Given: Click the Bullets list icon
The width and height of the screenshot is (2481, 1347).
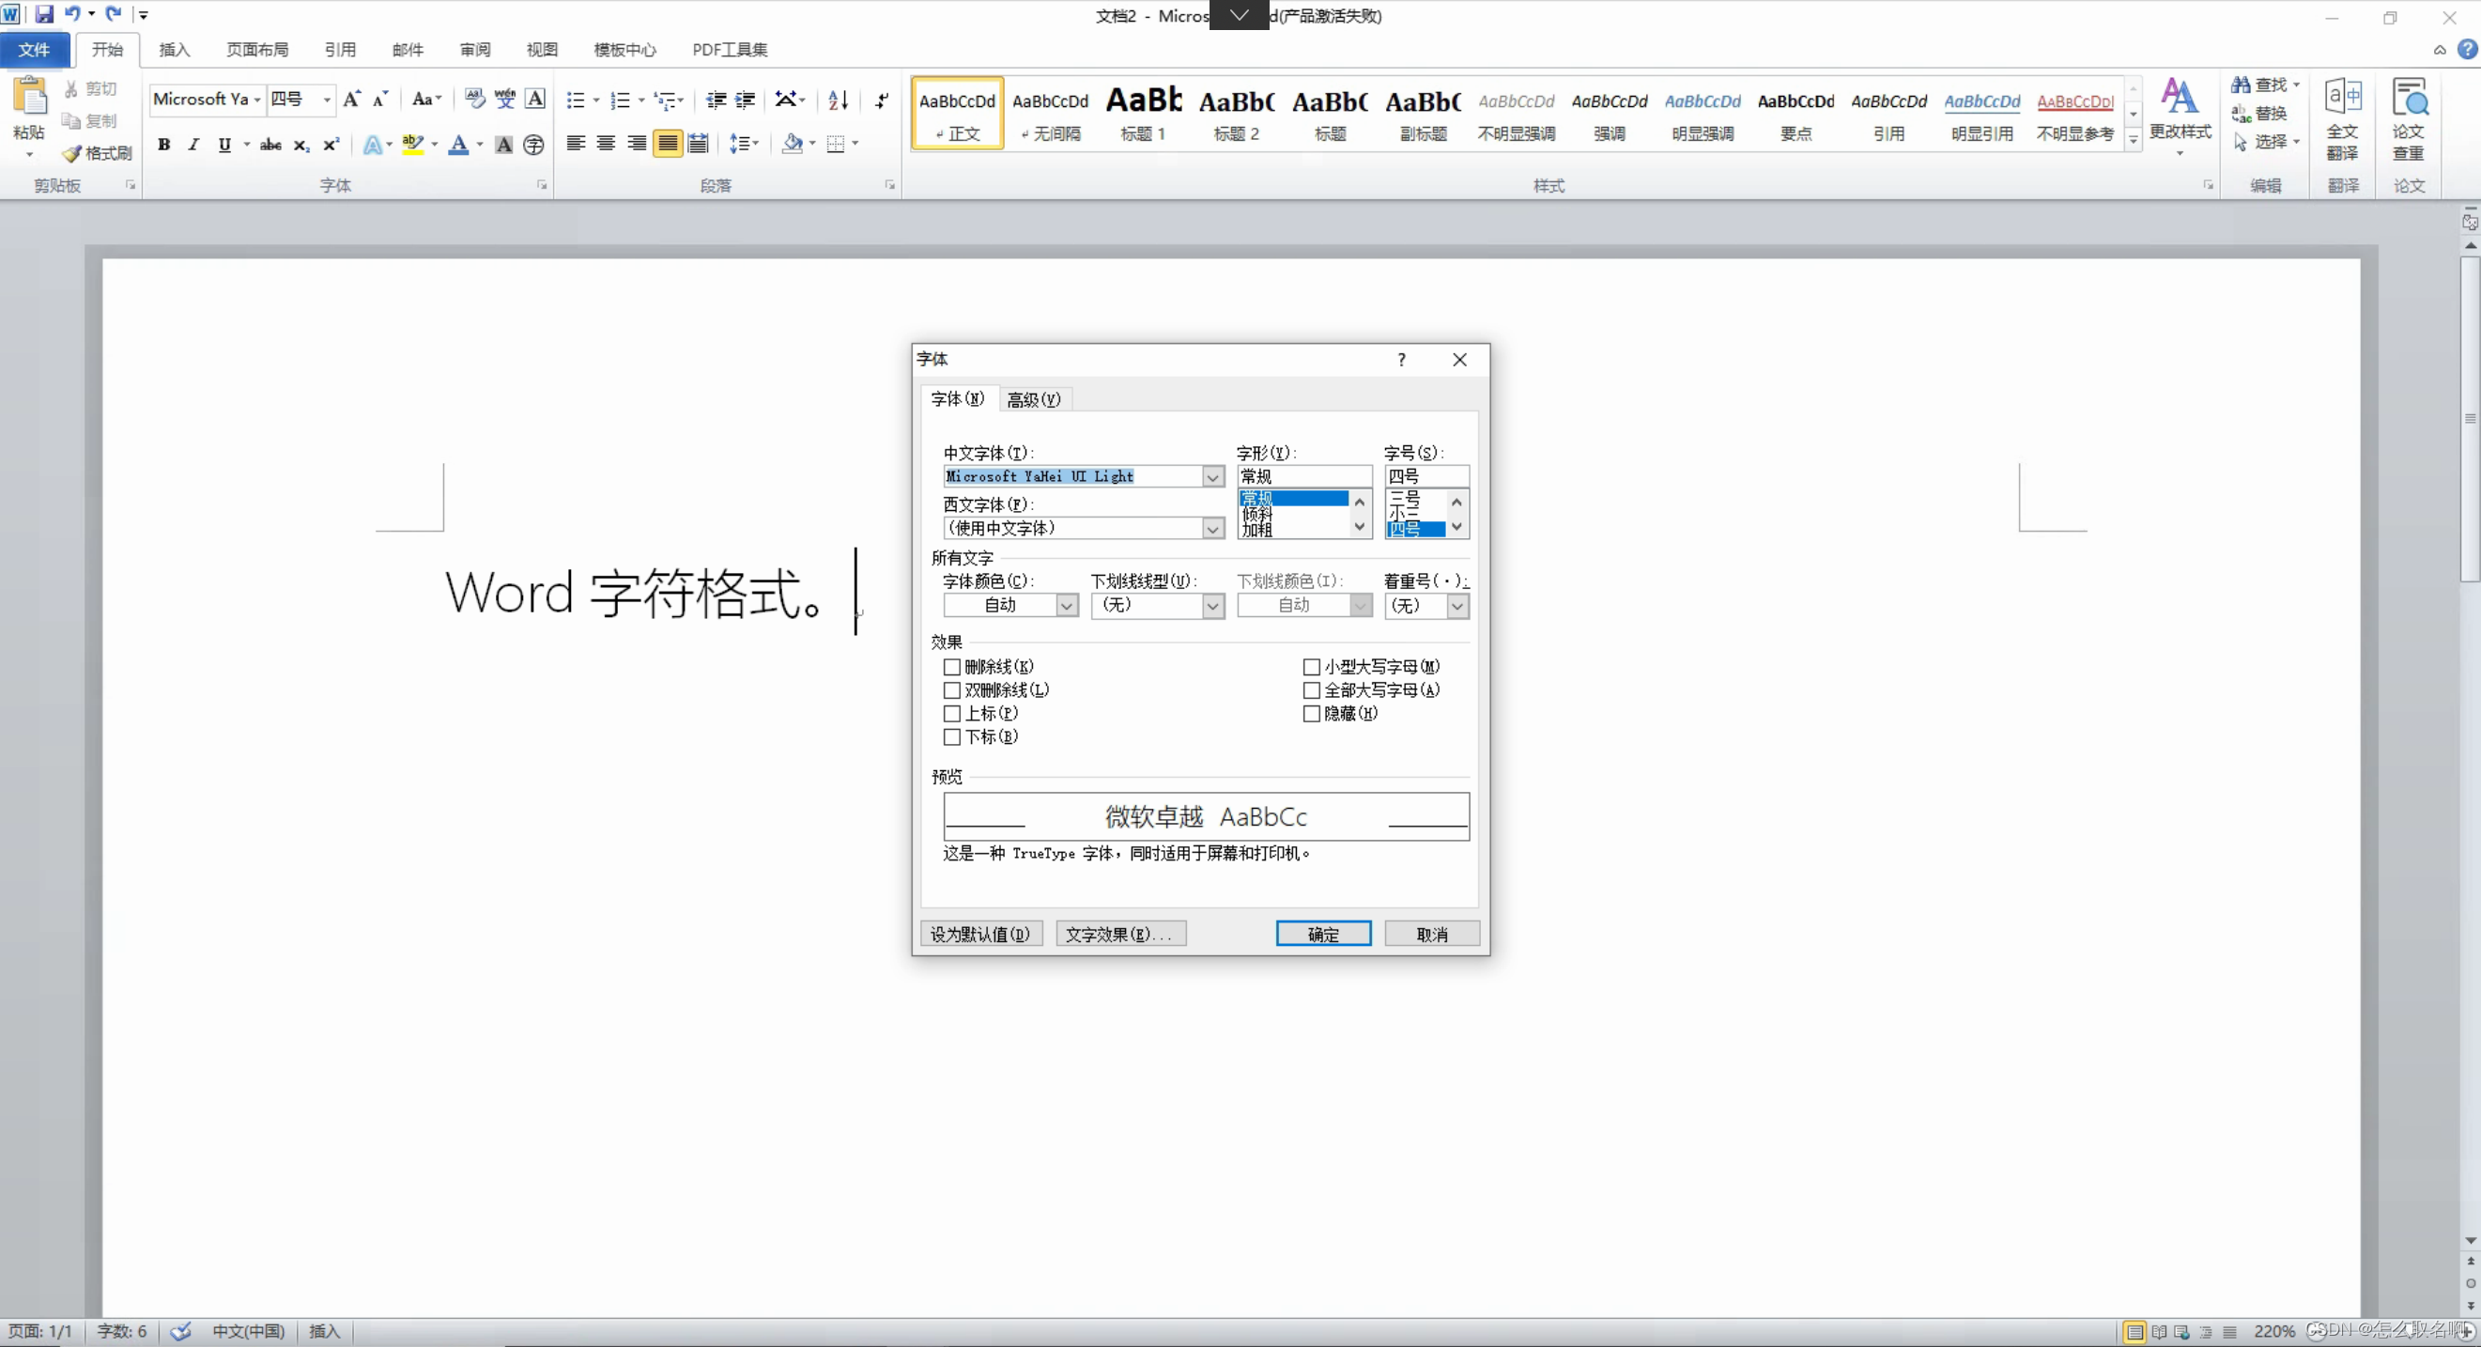Looking at the screenshot, I should 575,101.
